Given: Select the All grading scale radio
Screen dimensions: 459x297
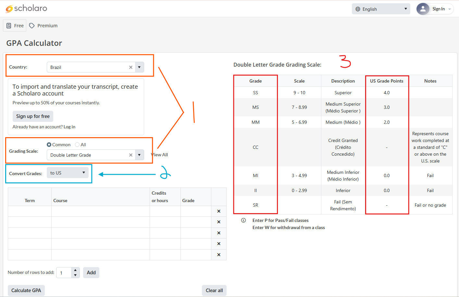Looking at the screenshot, I should point(77,145).
